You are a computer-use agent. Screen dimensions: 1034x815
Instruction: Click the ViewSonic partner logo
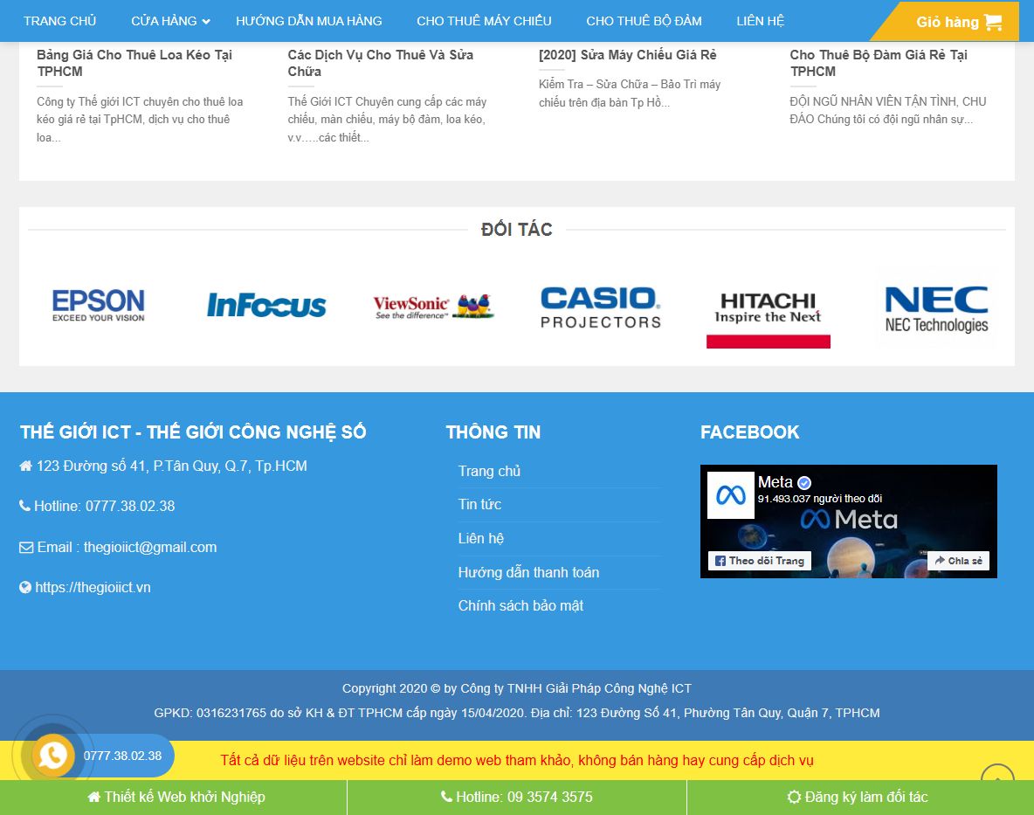(x=433, y=307)
